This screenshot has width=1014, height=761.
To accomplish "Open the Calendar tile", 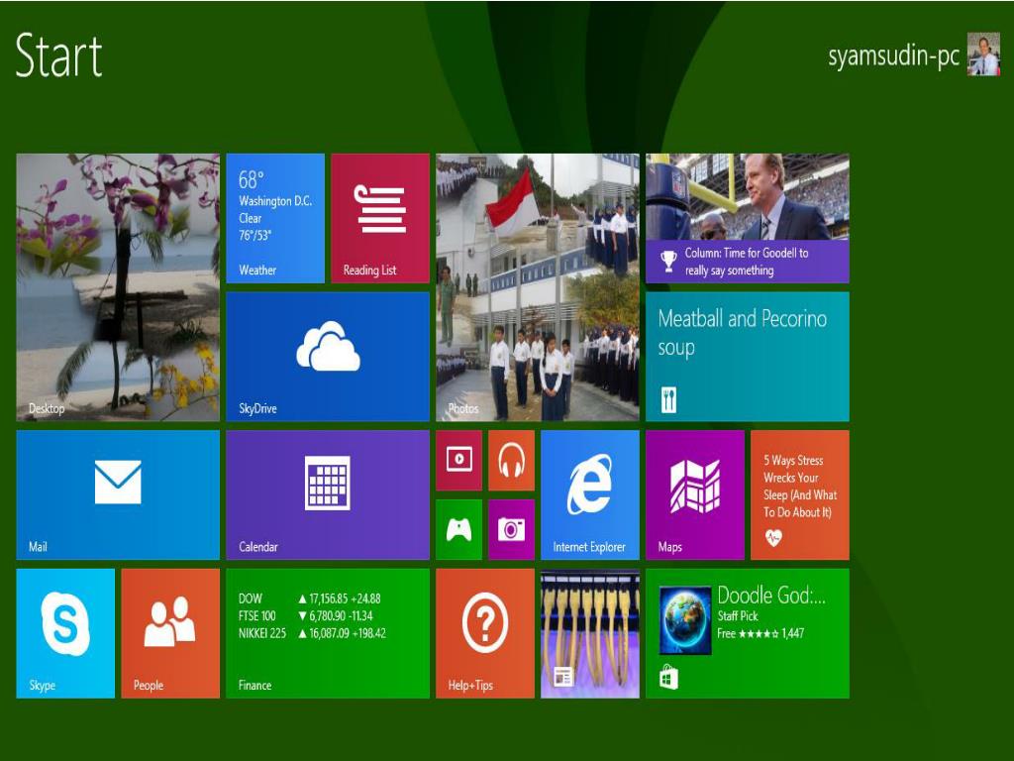I will click(328, 495).
